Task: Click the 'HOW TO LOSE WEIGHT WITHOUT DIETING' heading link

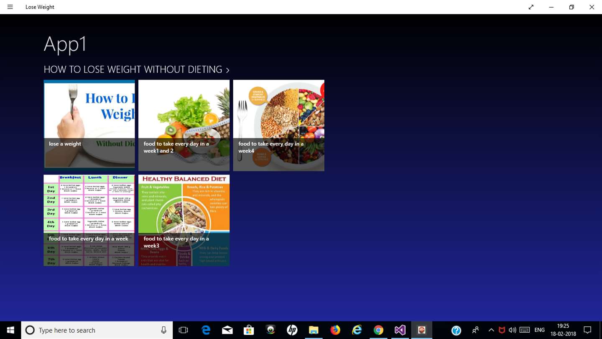Action: coord(133,69)
